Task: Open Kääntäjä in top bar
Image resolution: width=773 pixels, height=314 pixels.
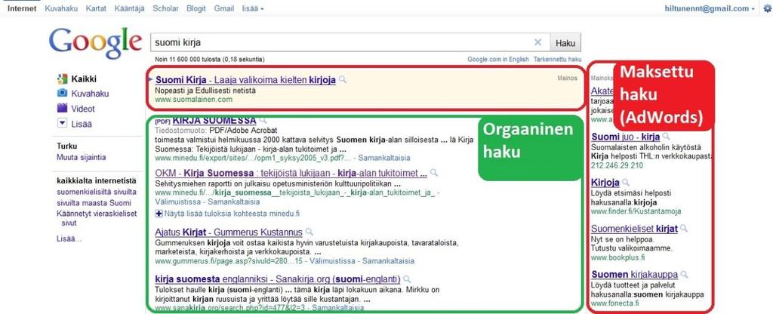Action: (x=130, y=8)
